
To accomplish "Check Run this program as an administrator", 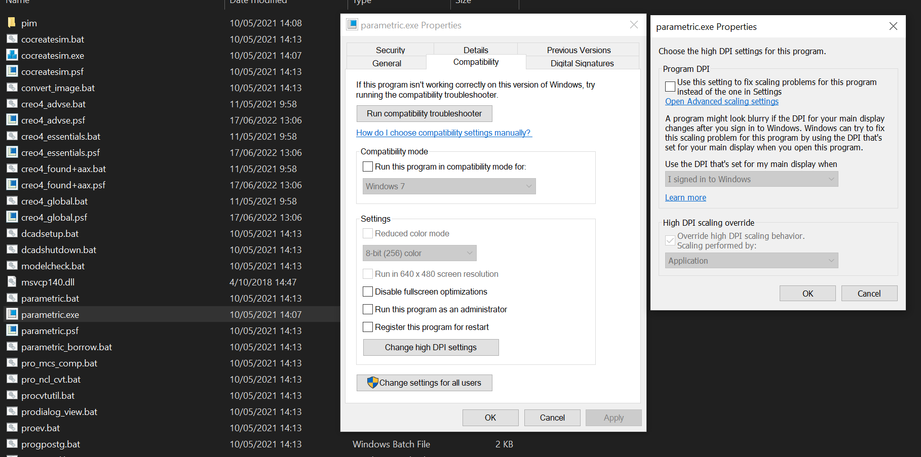I will click(x=368, y=309).
